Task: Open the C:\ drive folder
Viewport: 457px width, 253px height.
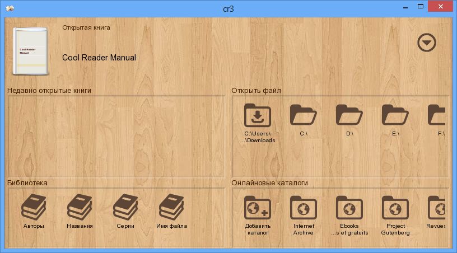Action: point(304,115)
